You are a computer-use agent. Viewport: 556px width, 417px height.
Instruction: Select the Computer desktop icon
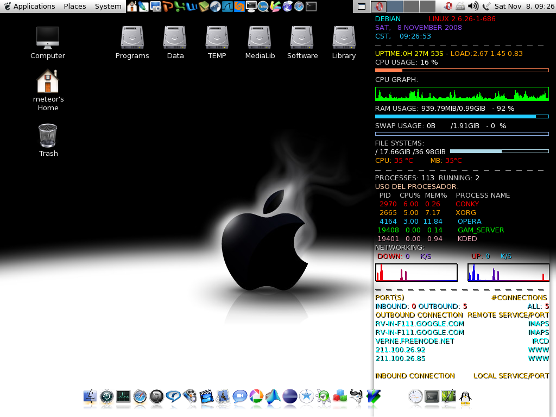click(x=48, y=42)
